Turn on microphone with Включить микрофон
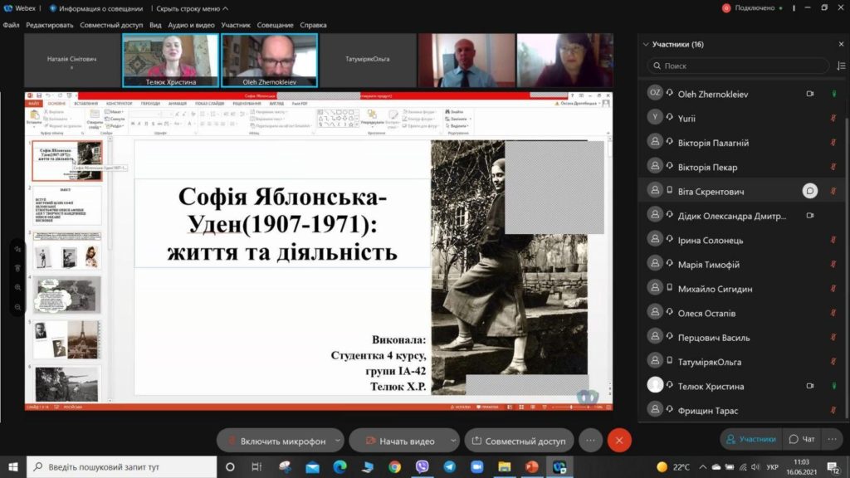 coord(276,441)
